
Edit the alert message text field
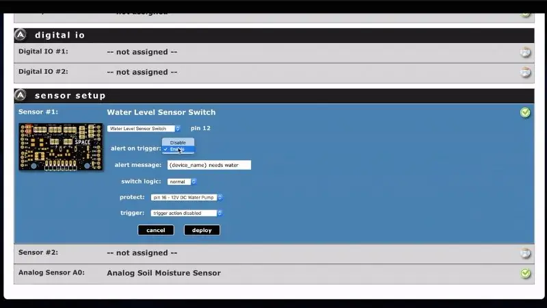(209, 165)
